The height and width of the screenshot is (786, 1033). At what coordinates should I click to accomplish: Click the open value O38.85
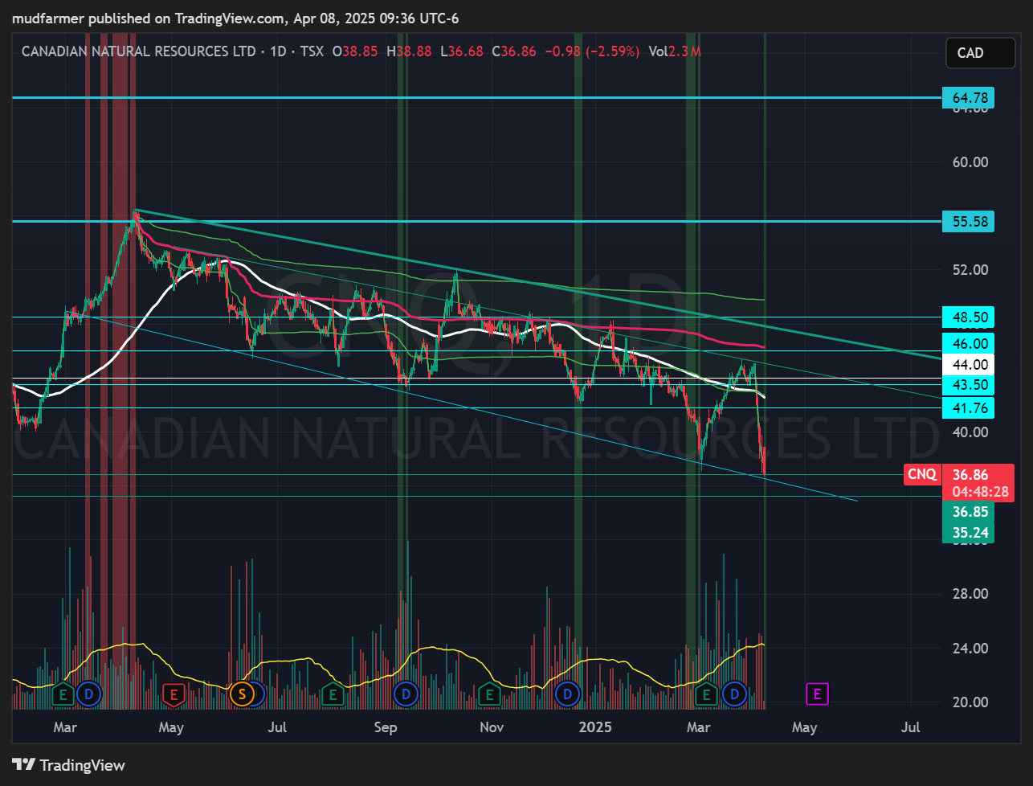pos(357,51)
